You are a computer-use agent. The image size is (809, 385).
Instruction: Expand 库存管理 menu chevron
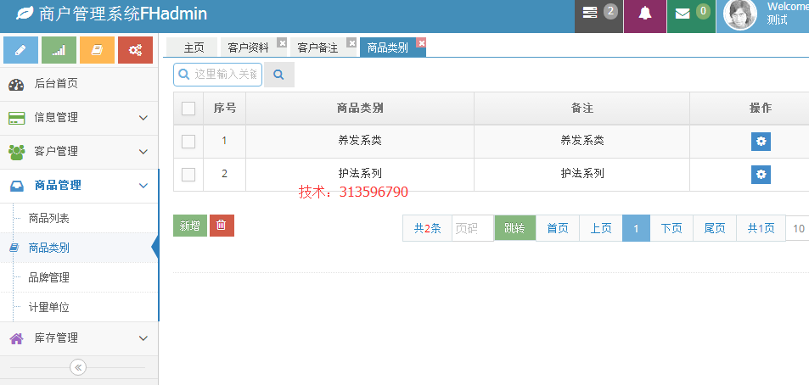click(143, 338)
